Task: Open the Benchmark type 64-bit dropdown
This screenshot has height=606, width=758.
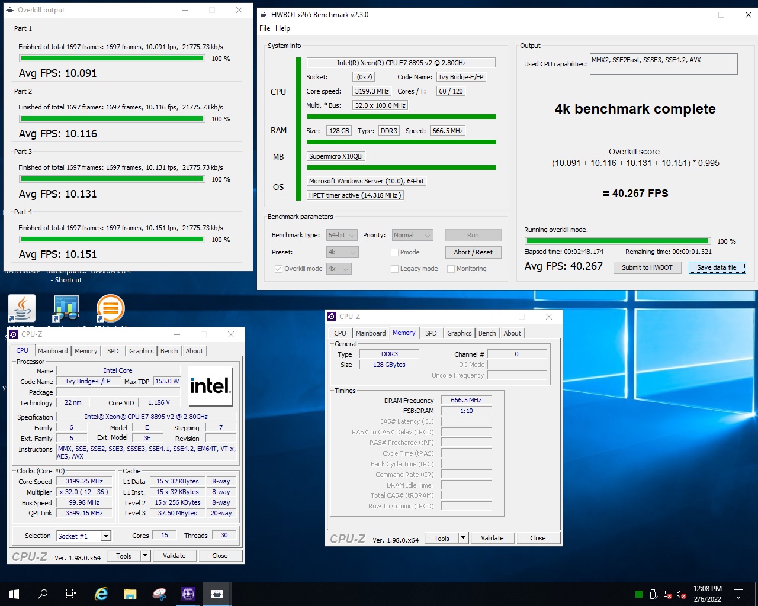Action: point(342,235)
